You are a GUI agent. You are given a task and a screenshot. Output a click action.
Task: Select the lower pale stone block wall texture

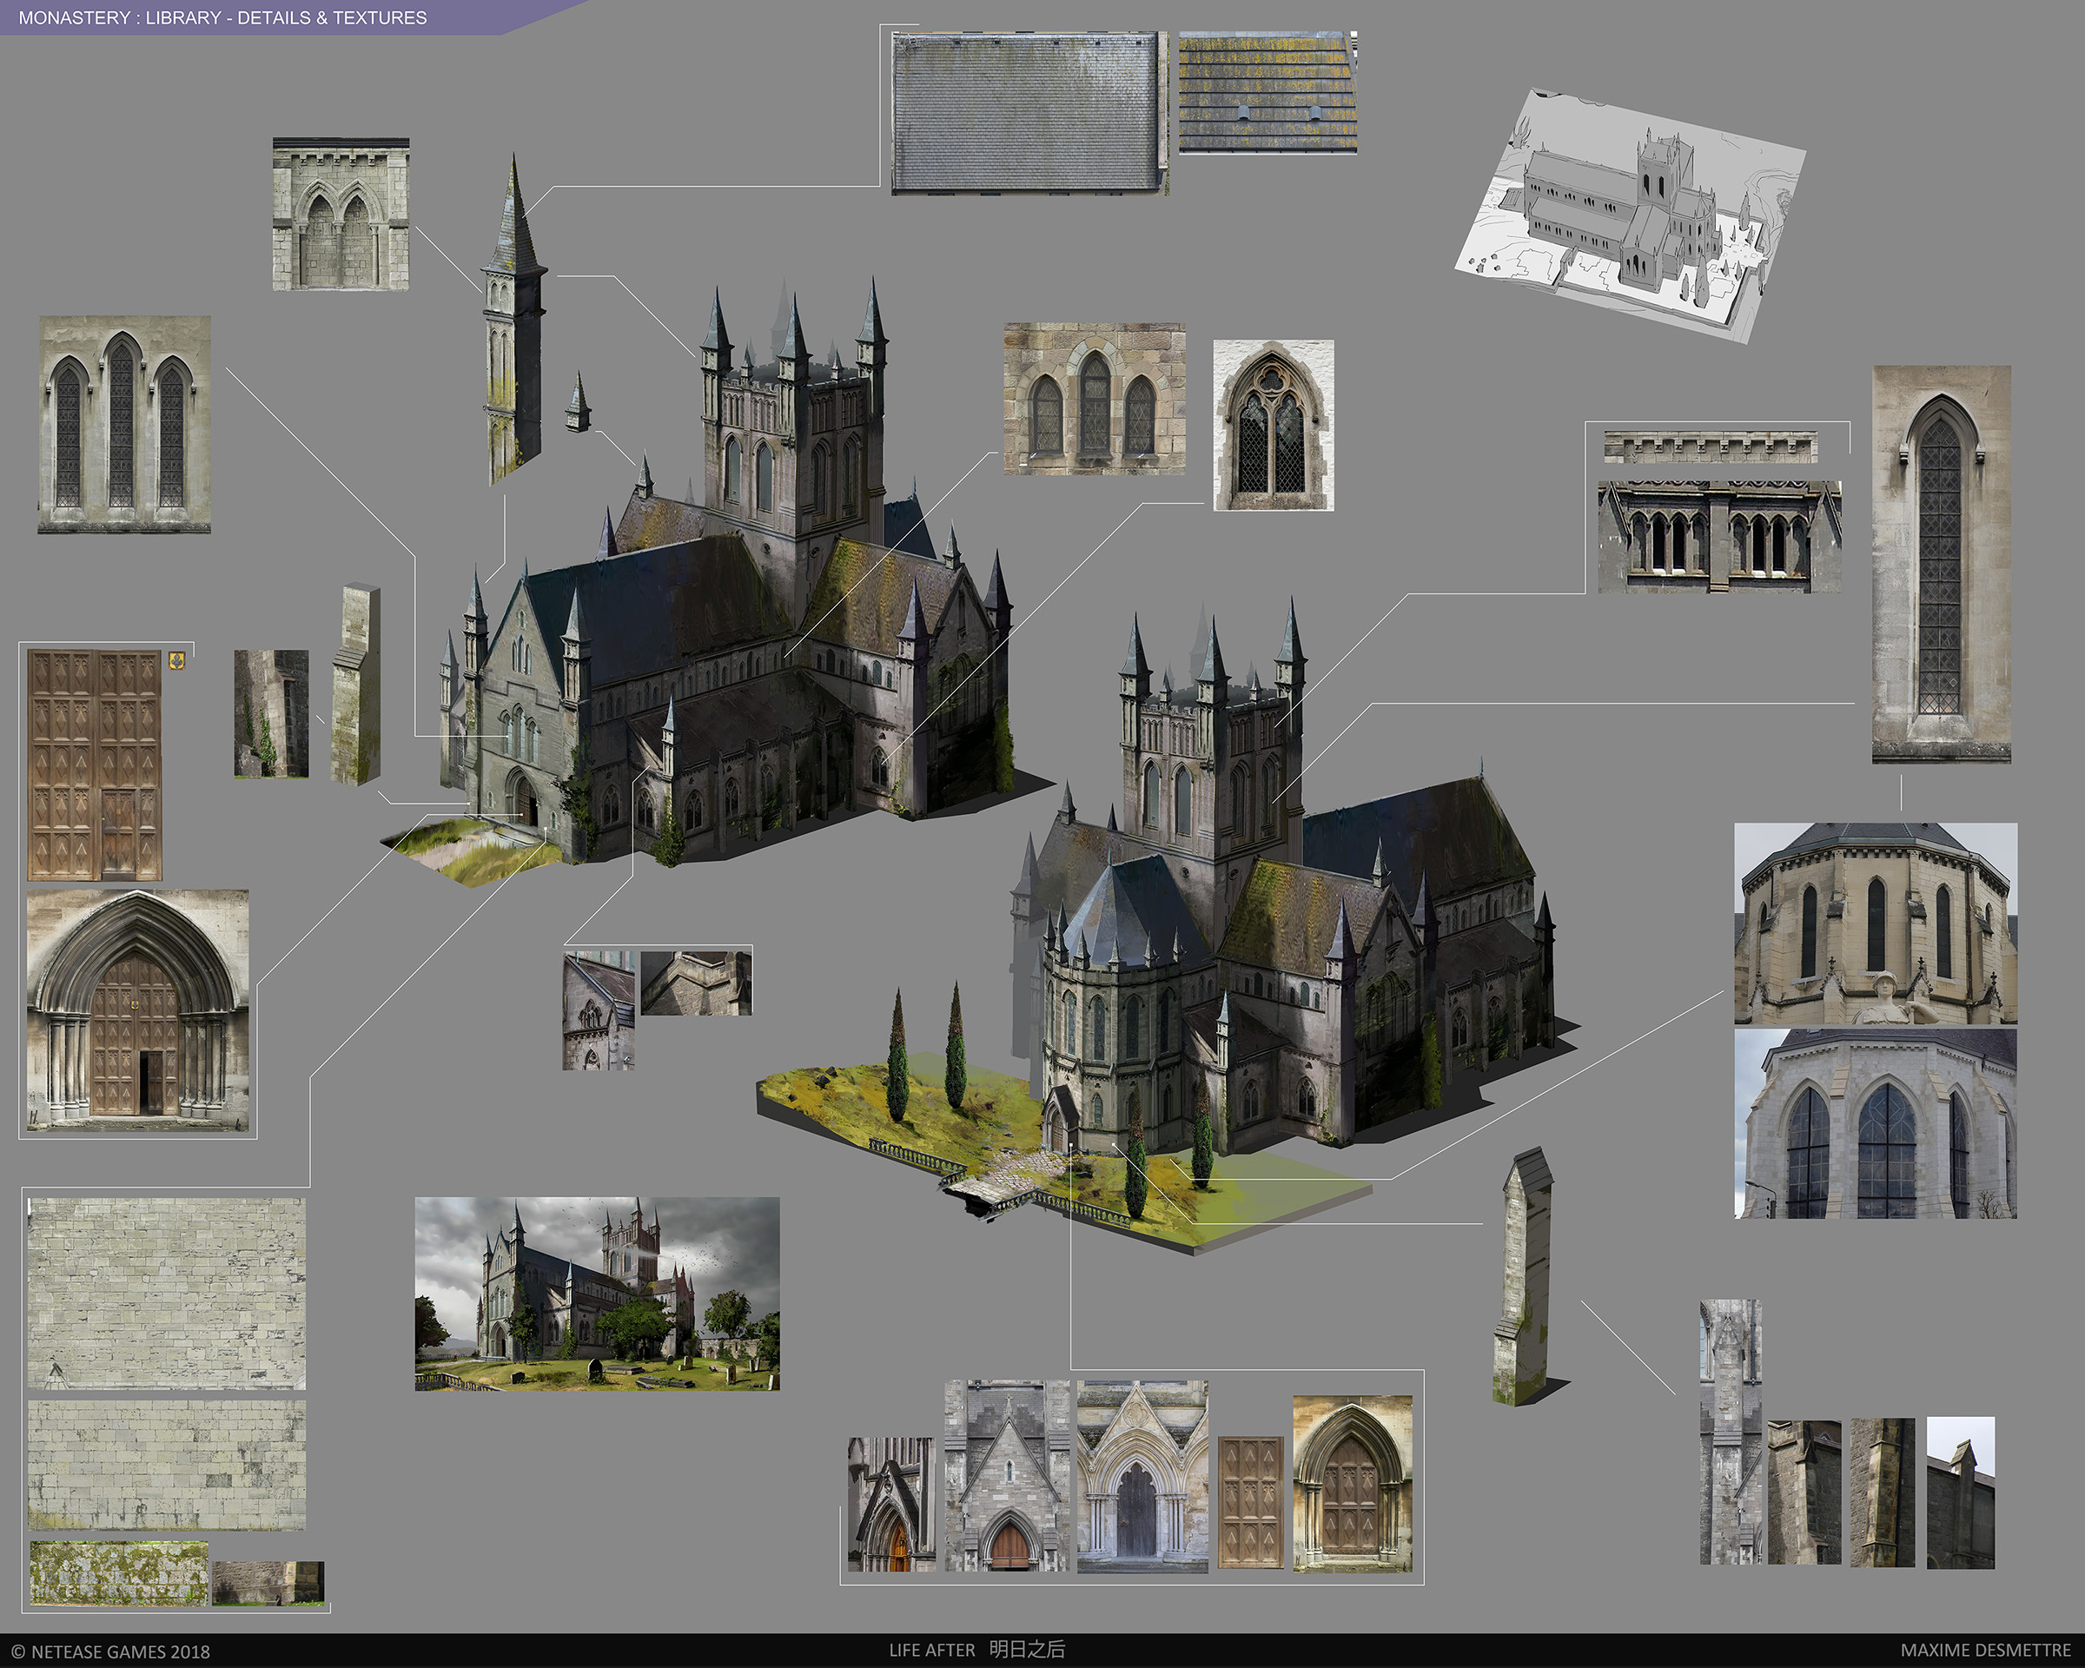[x=166, y=1464]
